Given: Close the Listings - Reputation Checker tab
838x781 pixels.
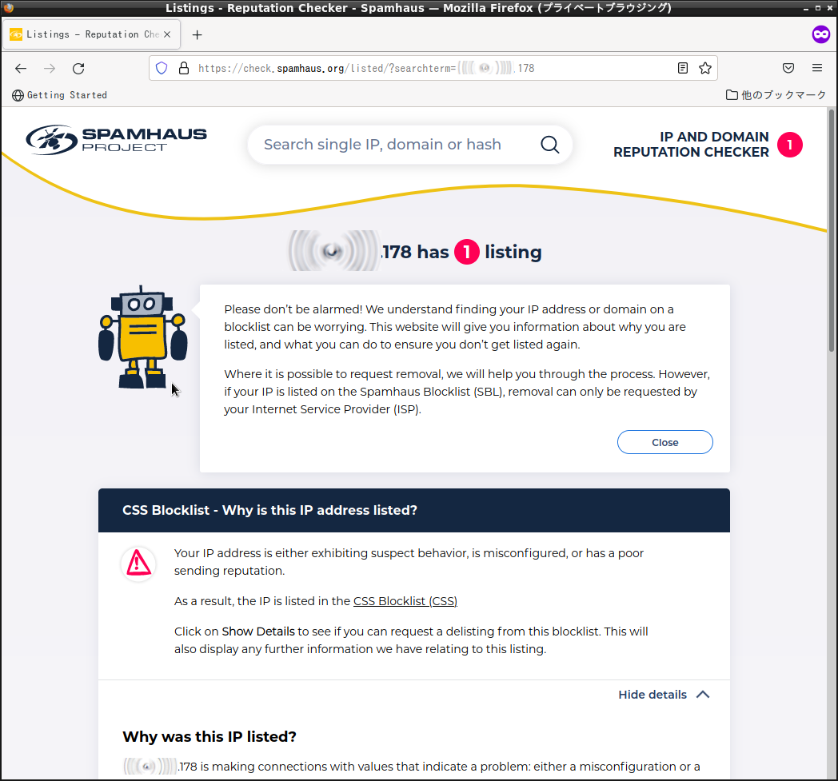Looking at the screenshot, I should click(x=167, y=34).
